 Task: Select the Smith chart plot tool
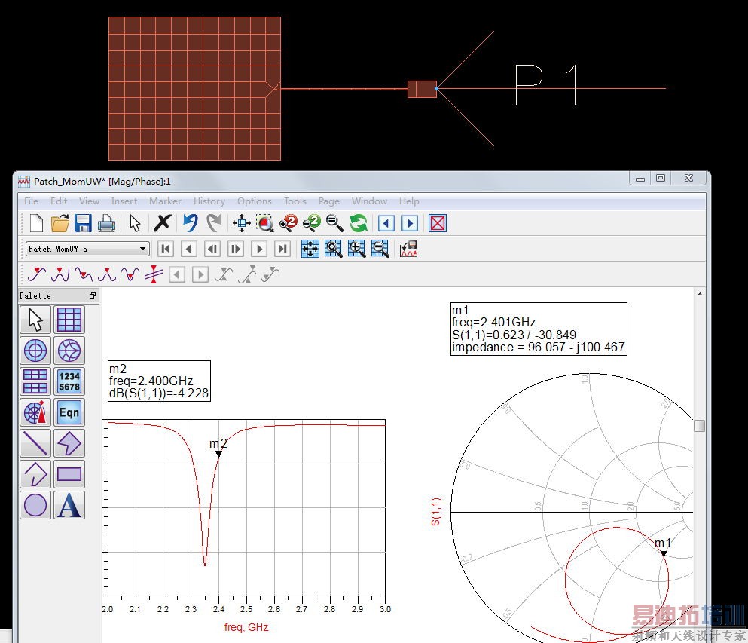tap(69, 351)
